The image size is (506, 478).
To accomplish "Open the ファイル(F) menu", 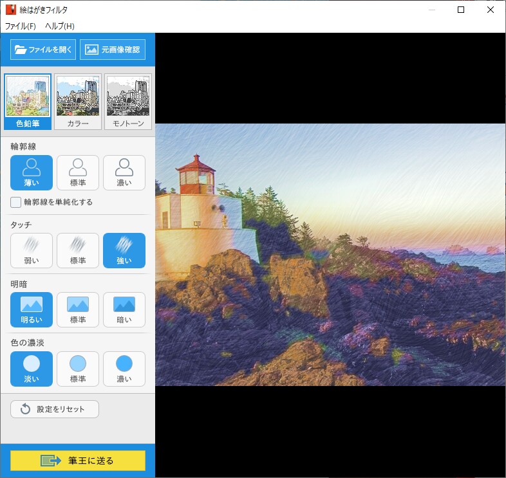I will point(21,26).
